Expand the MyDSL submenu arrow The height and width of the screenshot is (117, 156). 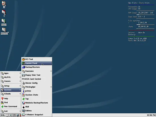pyautogui.click(x=20, y=77)
